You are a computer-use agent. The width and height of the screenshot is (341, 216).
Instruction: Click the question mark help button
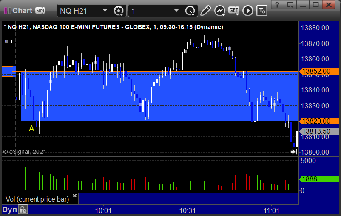tap(277, 5)
